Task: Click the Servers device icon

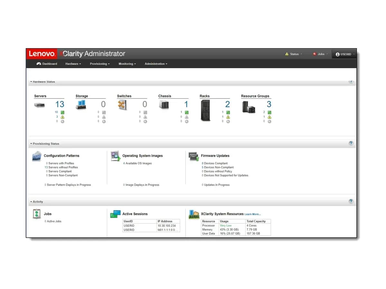Action: [40, 105]
